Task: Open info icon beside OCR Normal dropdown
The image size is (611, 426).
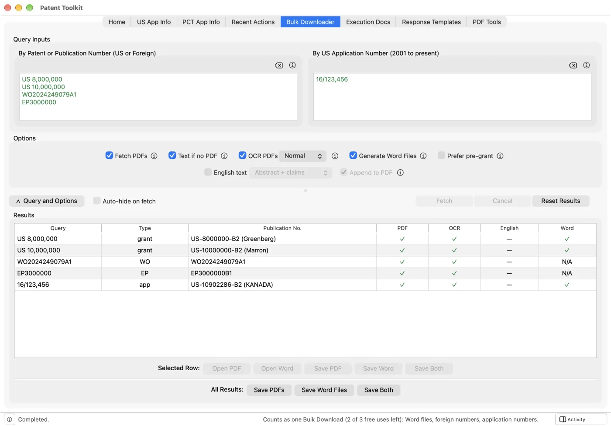Action: [335, 156]
